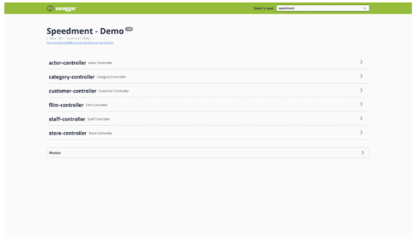Open the 'Select a spec' speedment dropdown

323,8
